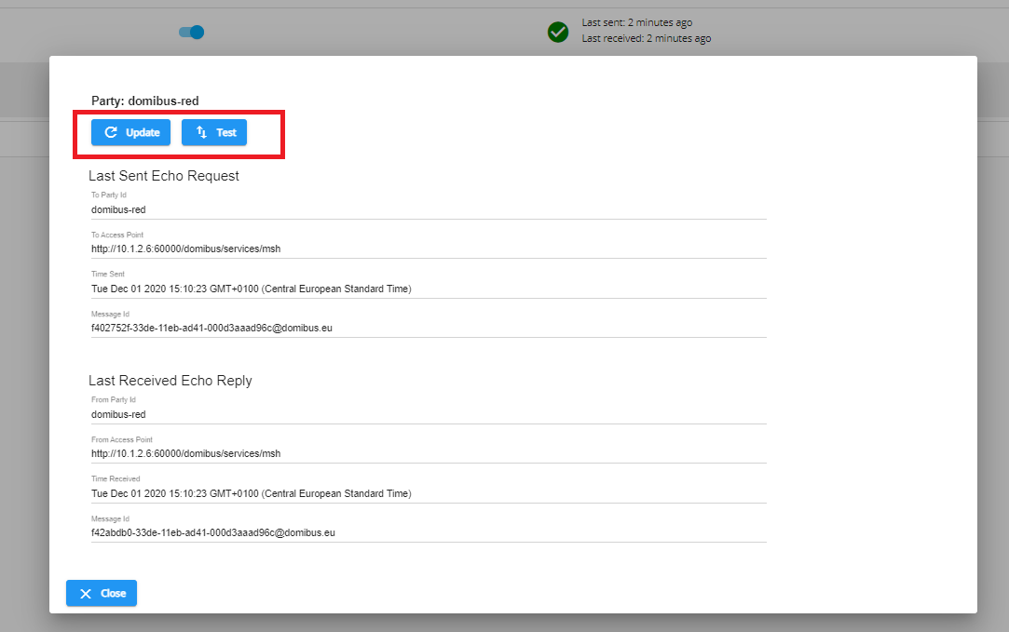Close the party details dialog
Viewport: 1009px width, 632px height.
coord(102,594)
